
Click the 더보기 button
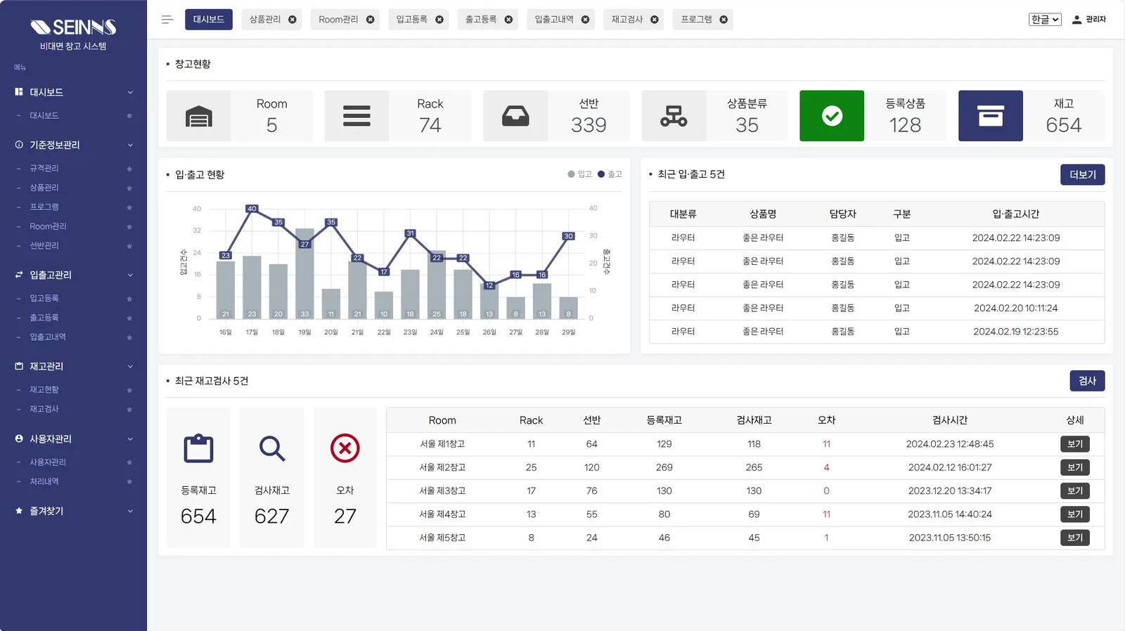click(1083, 175)
